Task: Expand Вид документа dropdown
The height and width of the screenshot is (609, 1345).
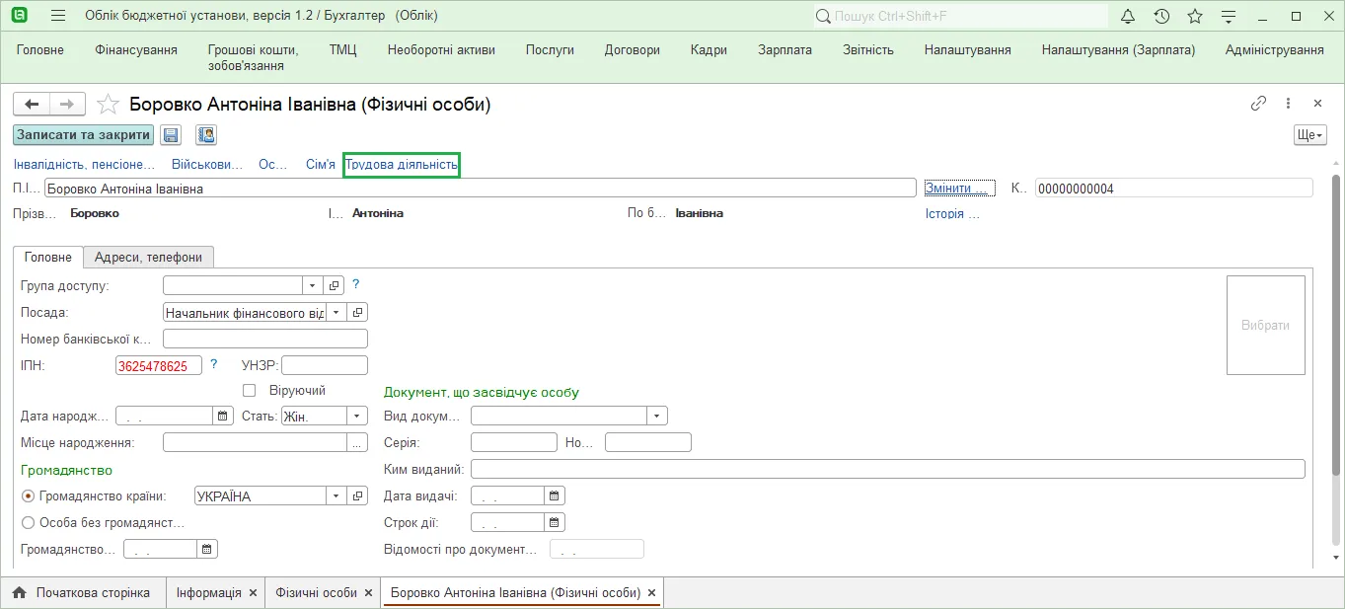Action: [x=657, y=417]
